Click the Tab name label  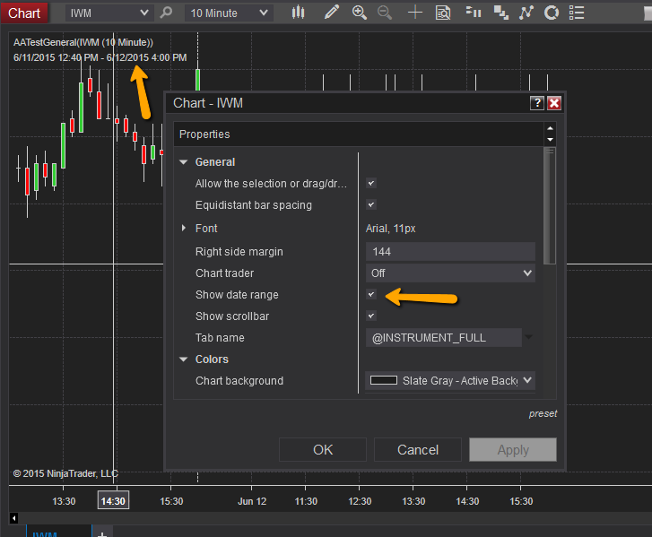coord(220,337)
